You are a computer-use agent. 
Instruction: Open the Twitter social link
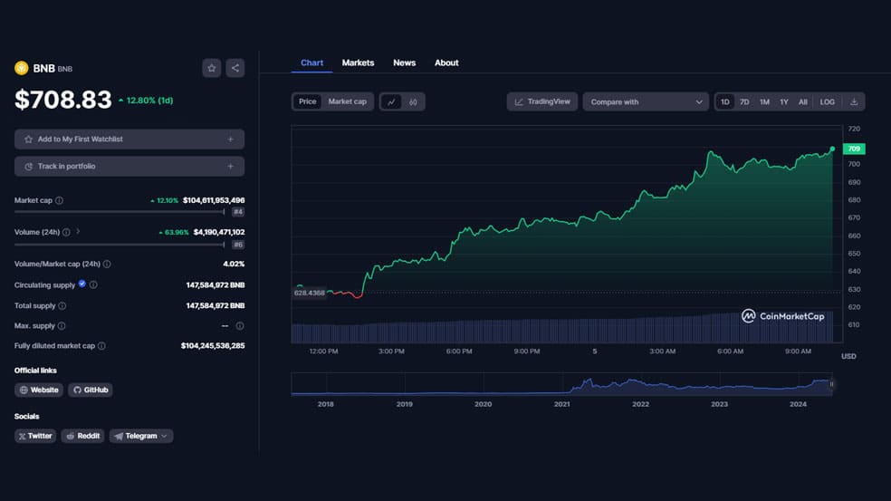[x=35, y=436]
